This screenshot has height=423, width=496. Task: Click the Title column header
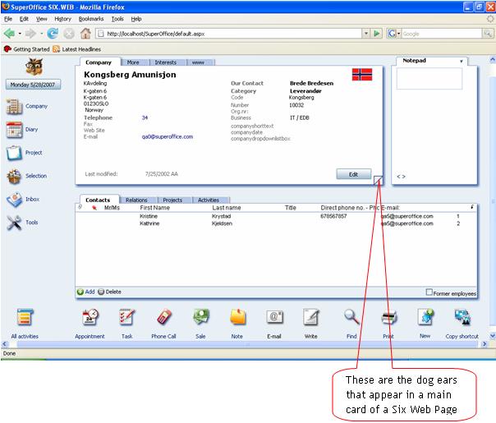pyautogui.click(x=291, y=208)
